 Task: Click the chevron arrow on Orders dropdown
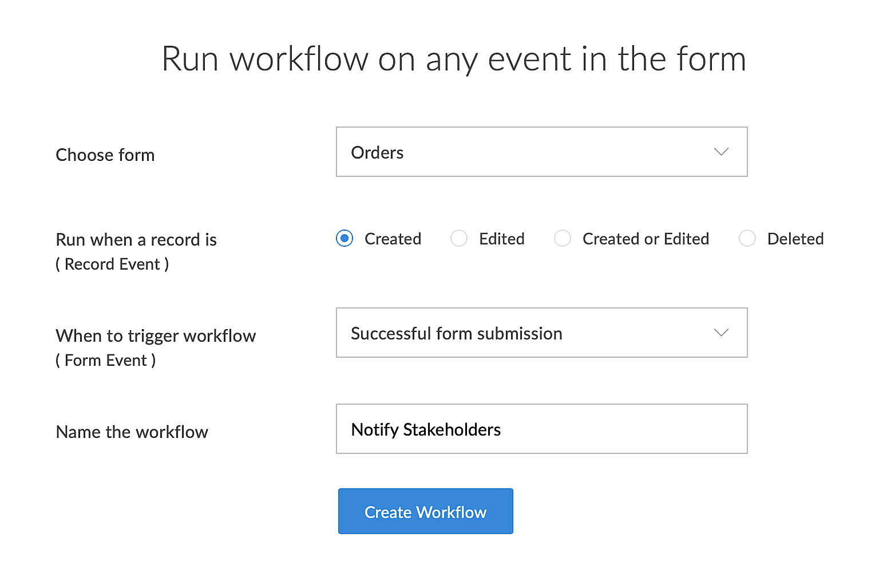721,152
